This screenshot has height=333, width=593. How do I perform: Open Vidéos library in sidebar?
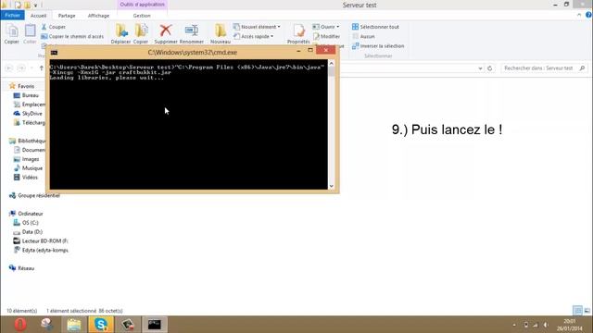[x=26, y=177]
